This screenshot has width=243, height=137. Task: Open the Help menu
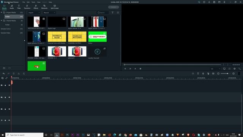[x=50, y=2]
